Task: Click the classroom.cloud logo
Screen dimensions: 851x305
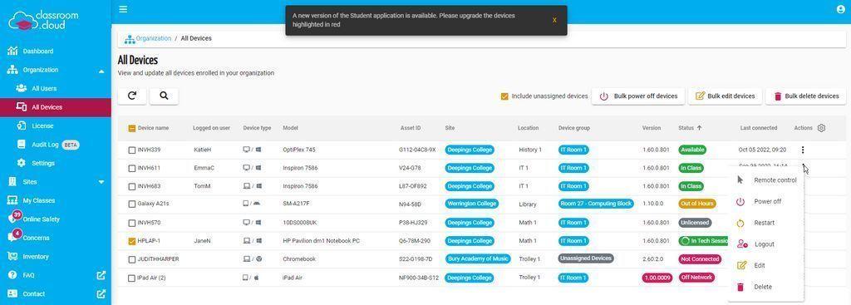Action: pyautogui.click(x=43, y=20)
